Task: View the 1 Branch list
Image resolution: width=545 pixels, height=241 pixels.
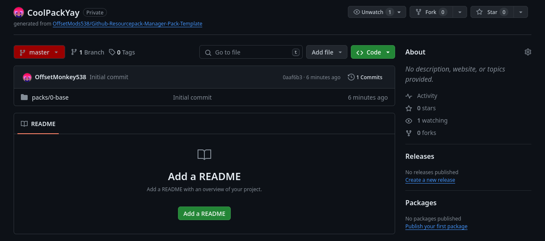Action: point(88,52)
